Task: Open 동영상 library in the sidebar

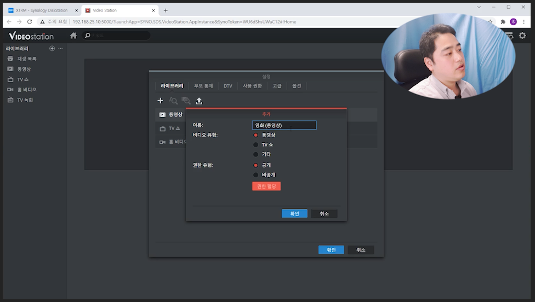Action: tap(24, 69)
